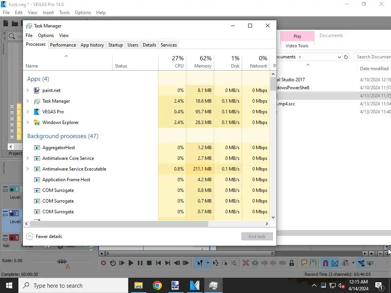Expand the paint.net process group
Screen dimensions: 391x293
point(27,90)
